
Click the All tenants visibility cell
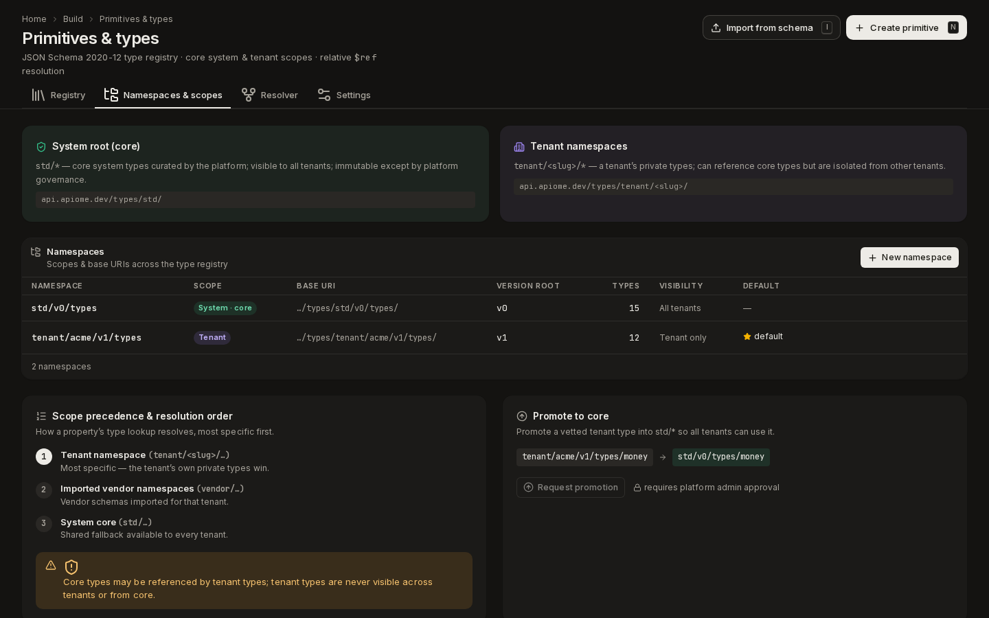[680, 308]
